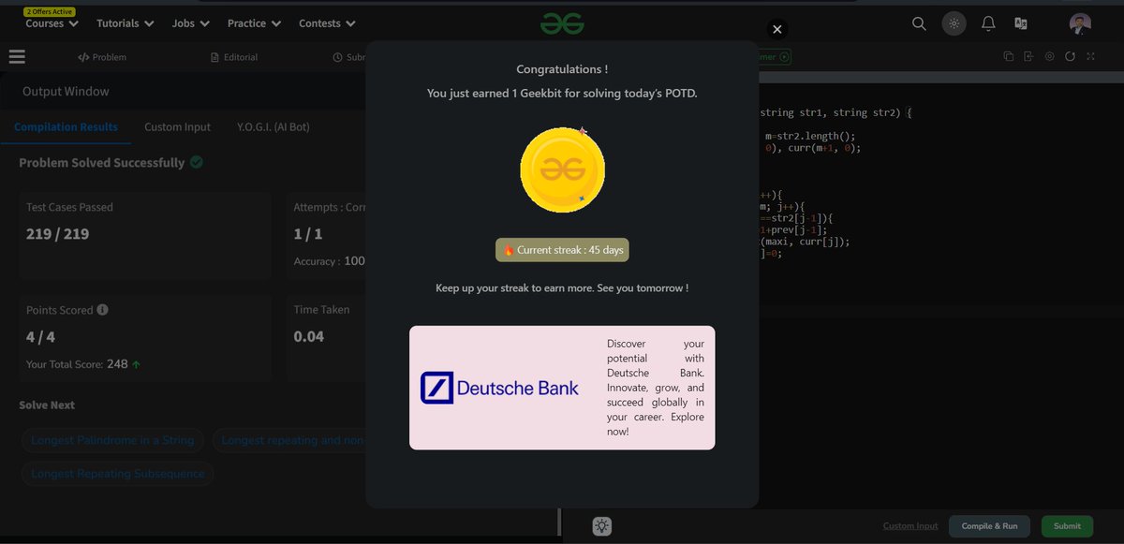The height and width of the screenshot is (544, 1124).
Task: Click the Time Taken 0.04 value
Action: click(x=309, y=337)
